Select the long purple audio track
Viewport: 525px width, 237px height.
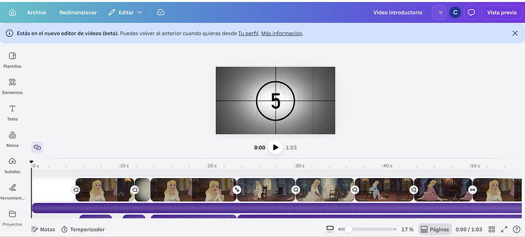(277, 208)
